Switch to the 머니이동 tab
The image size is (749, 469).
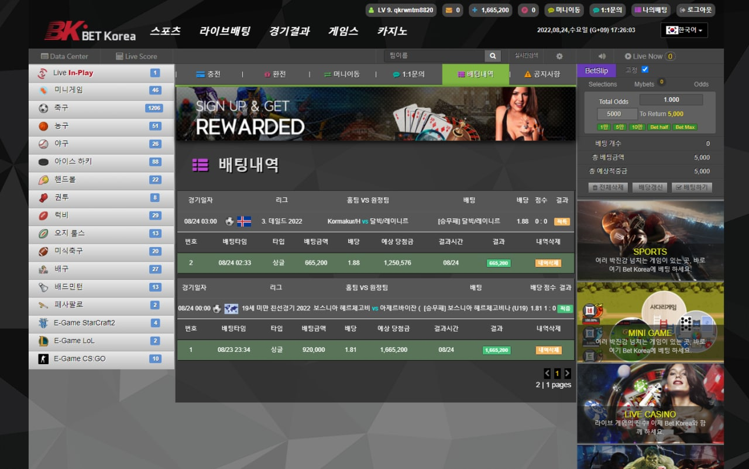[342, 74]
